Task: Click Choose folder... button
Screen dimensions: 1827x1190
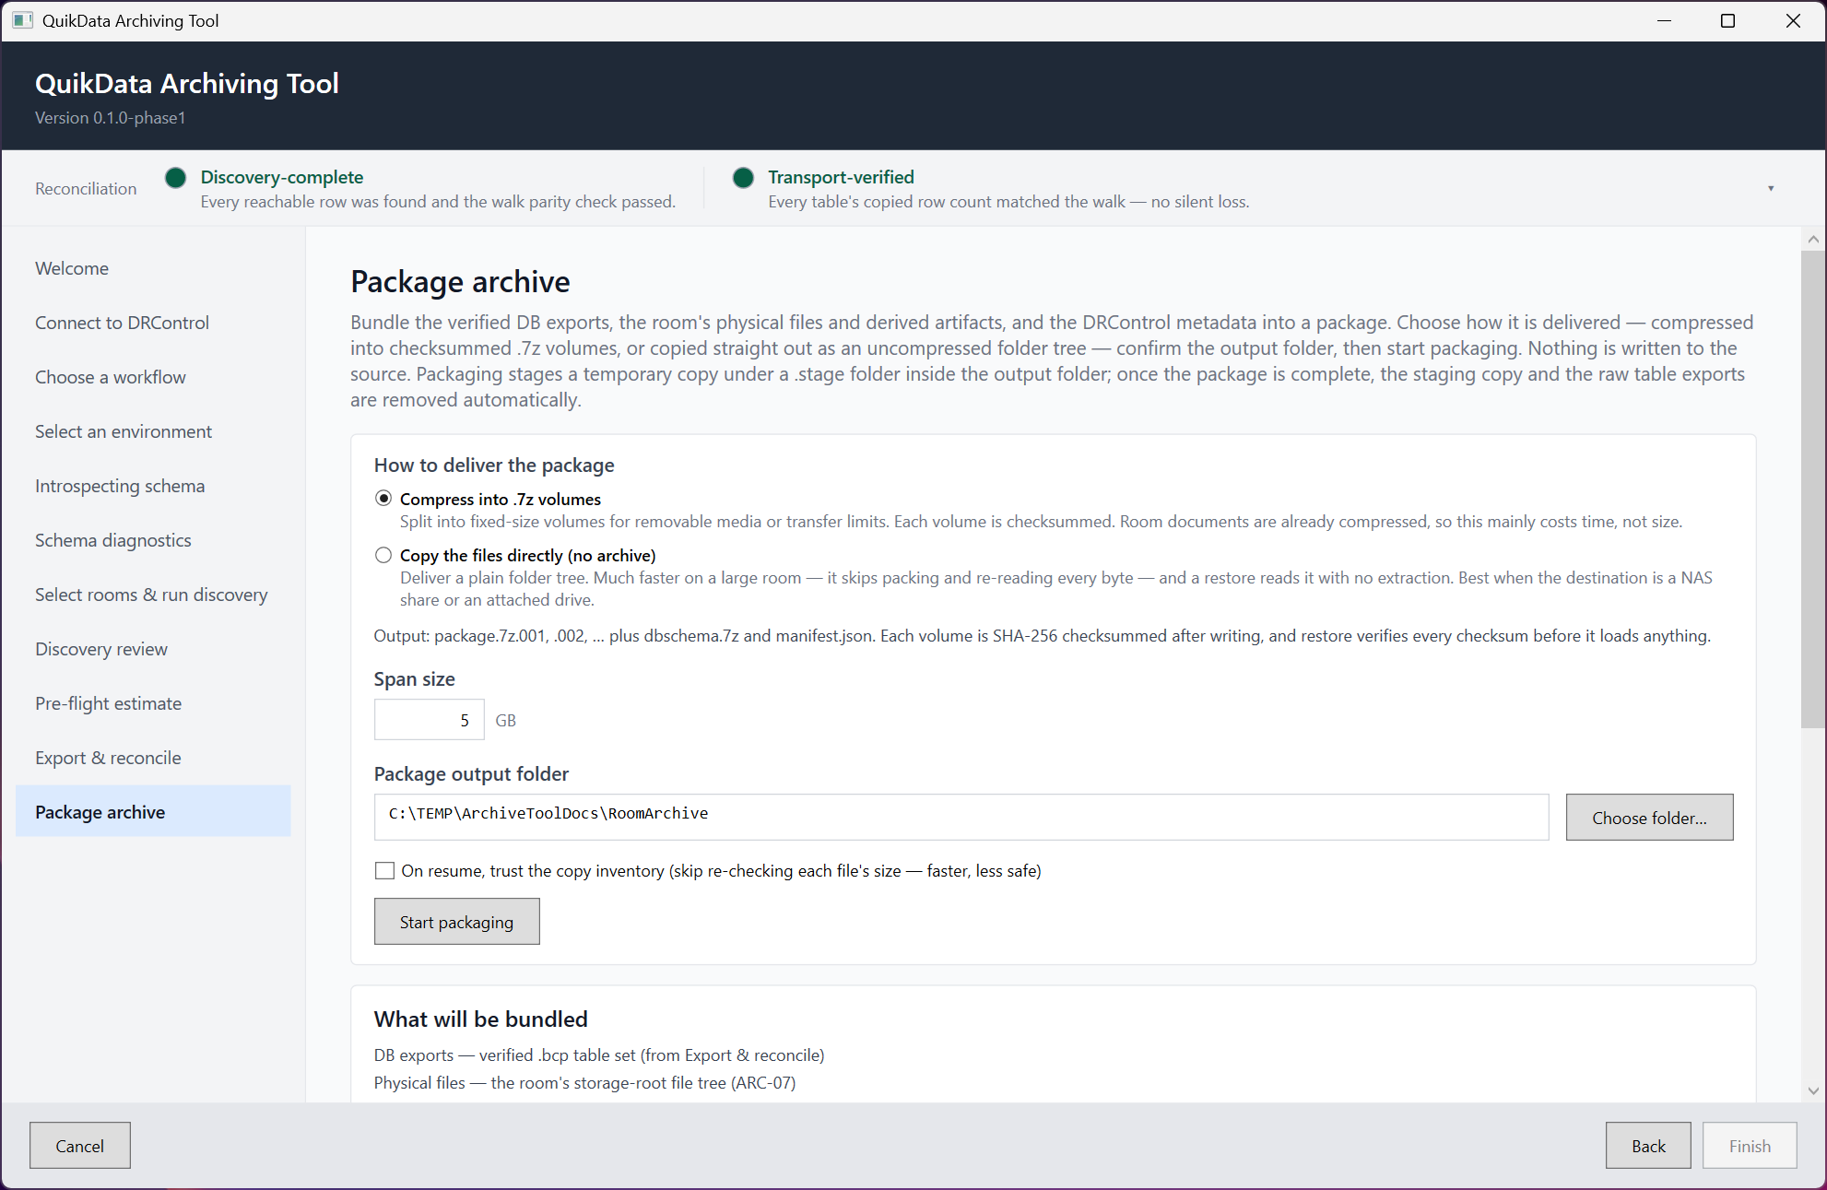Action: [x=1649, y=817]
